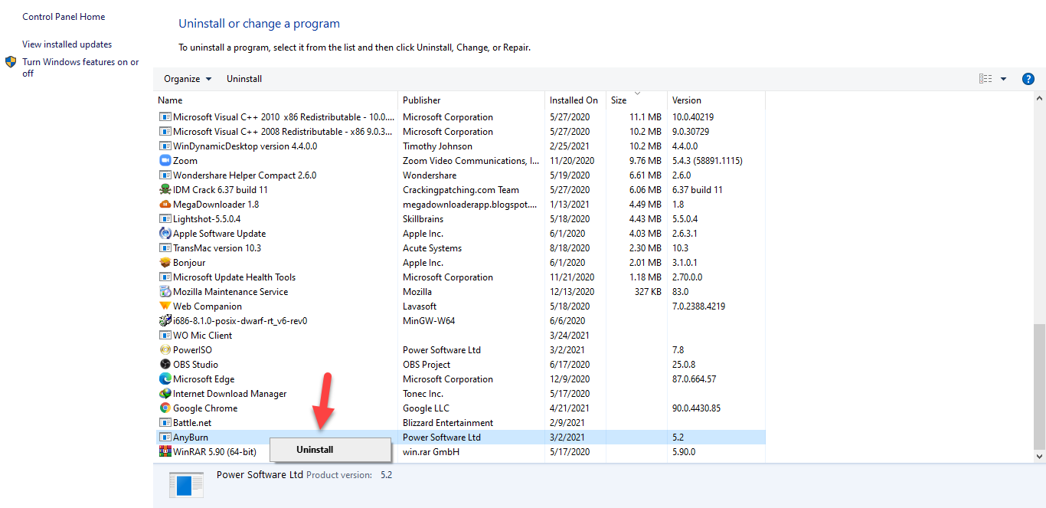The image size is (1046, 508).
Task: Click the scrollbar up arrow
Action: point(1039,99)
